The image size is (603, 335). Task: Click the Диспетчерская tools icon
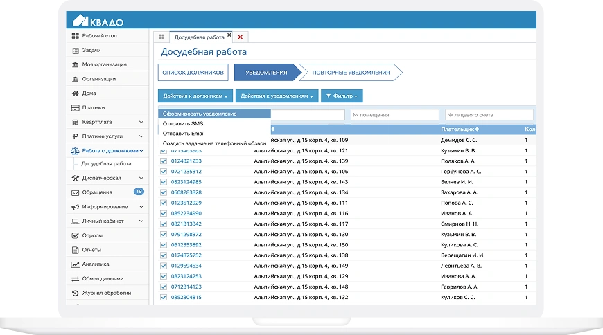76,178
